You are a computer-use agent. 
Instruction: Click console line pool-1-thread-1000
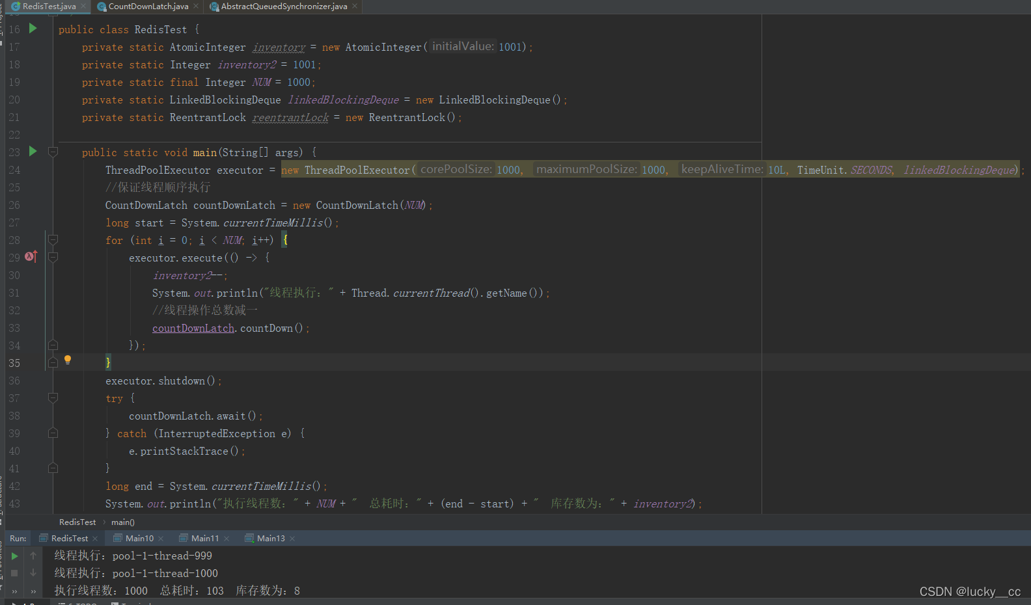coord(136,573)
